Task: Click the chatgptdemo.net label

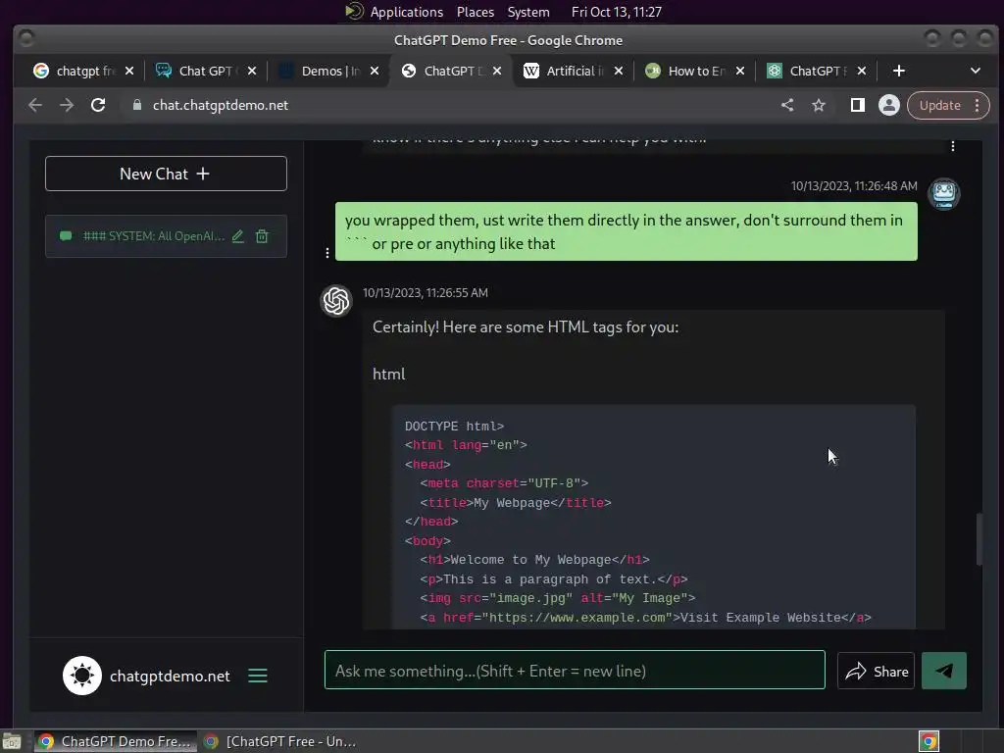Action: pyautogui.click(x=170, y=677)
